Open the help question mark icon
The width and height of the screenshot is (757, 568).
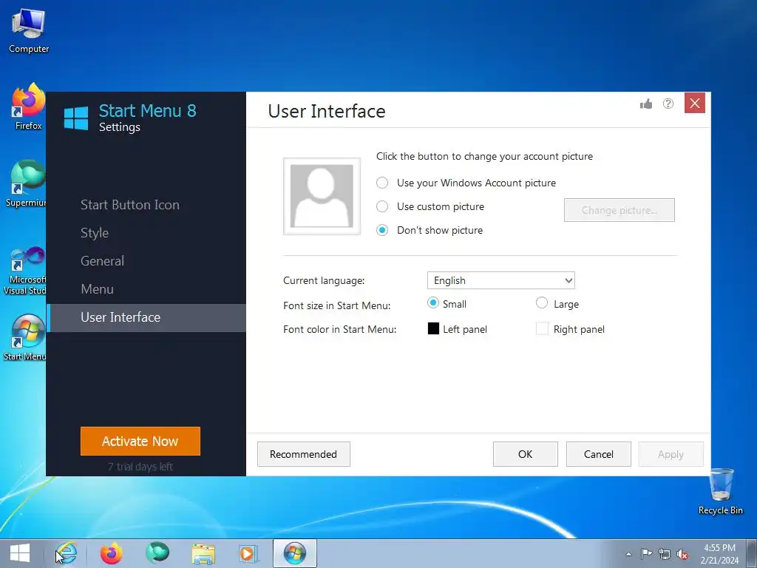[x=668, y=104]
